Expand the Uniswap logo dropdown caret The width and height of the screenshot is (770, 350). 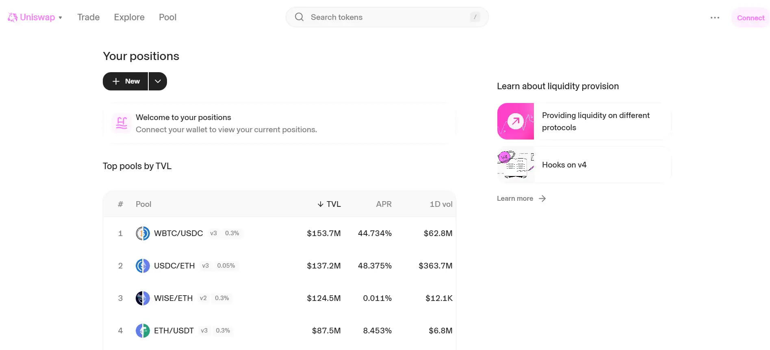tap(61, 18)
